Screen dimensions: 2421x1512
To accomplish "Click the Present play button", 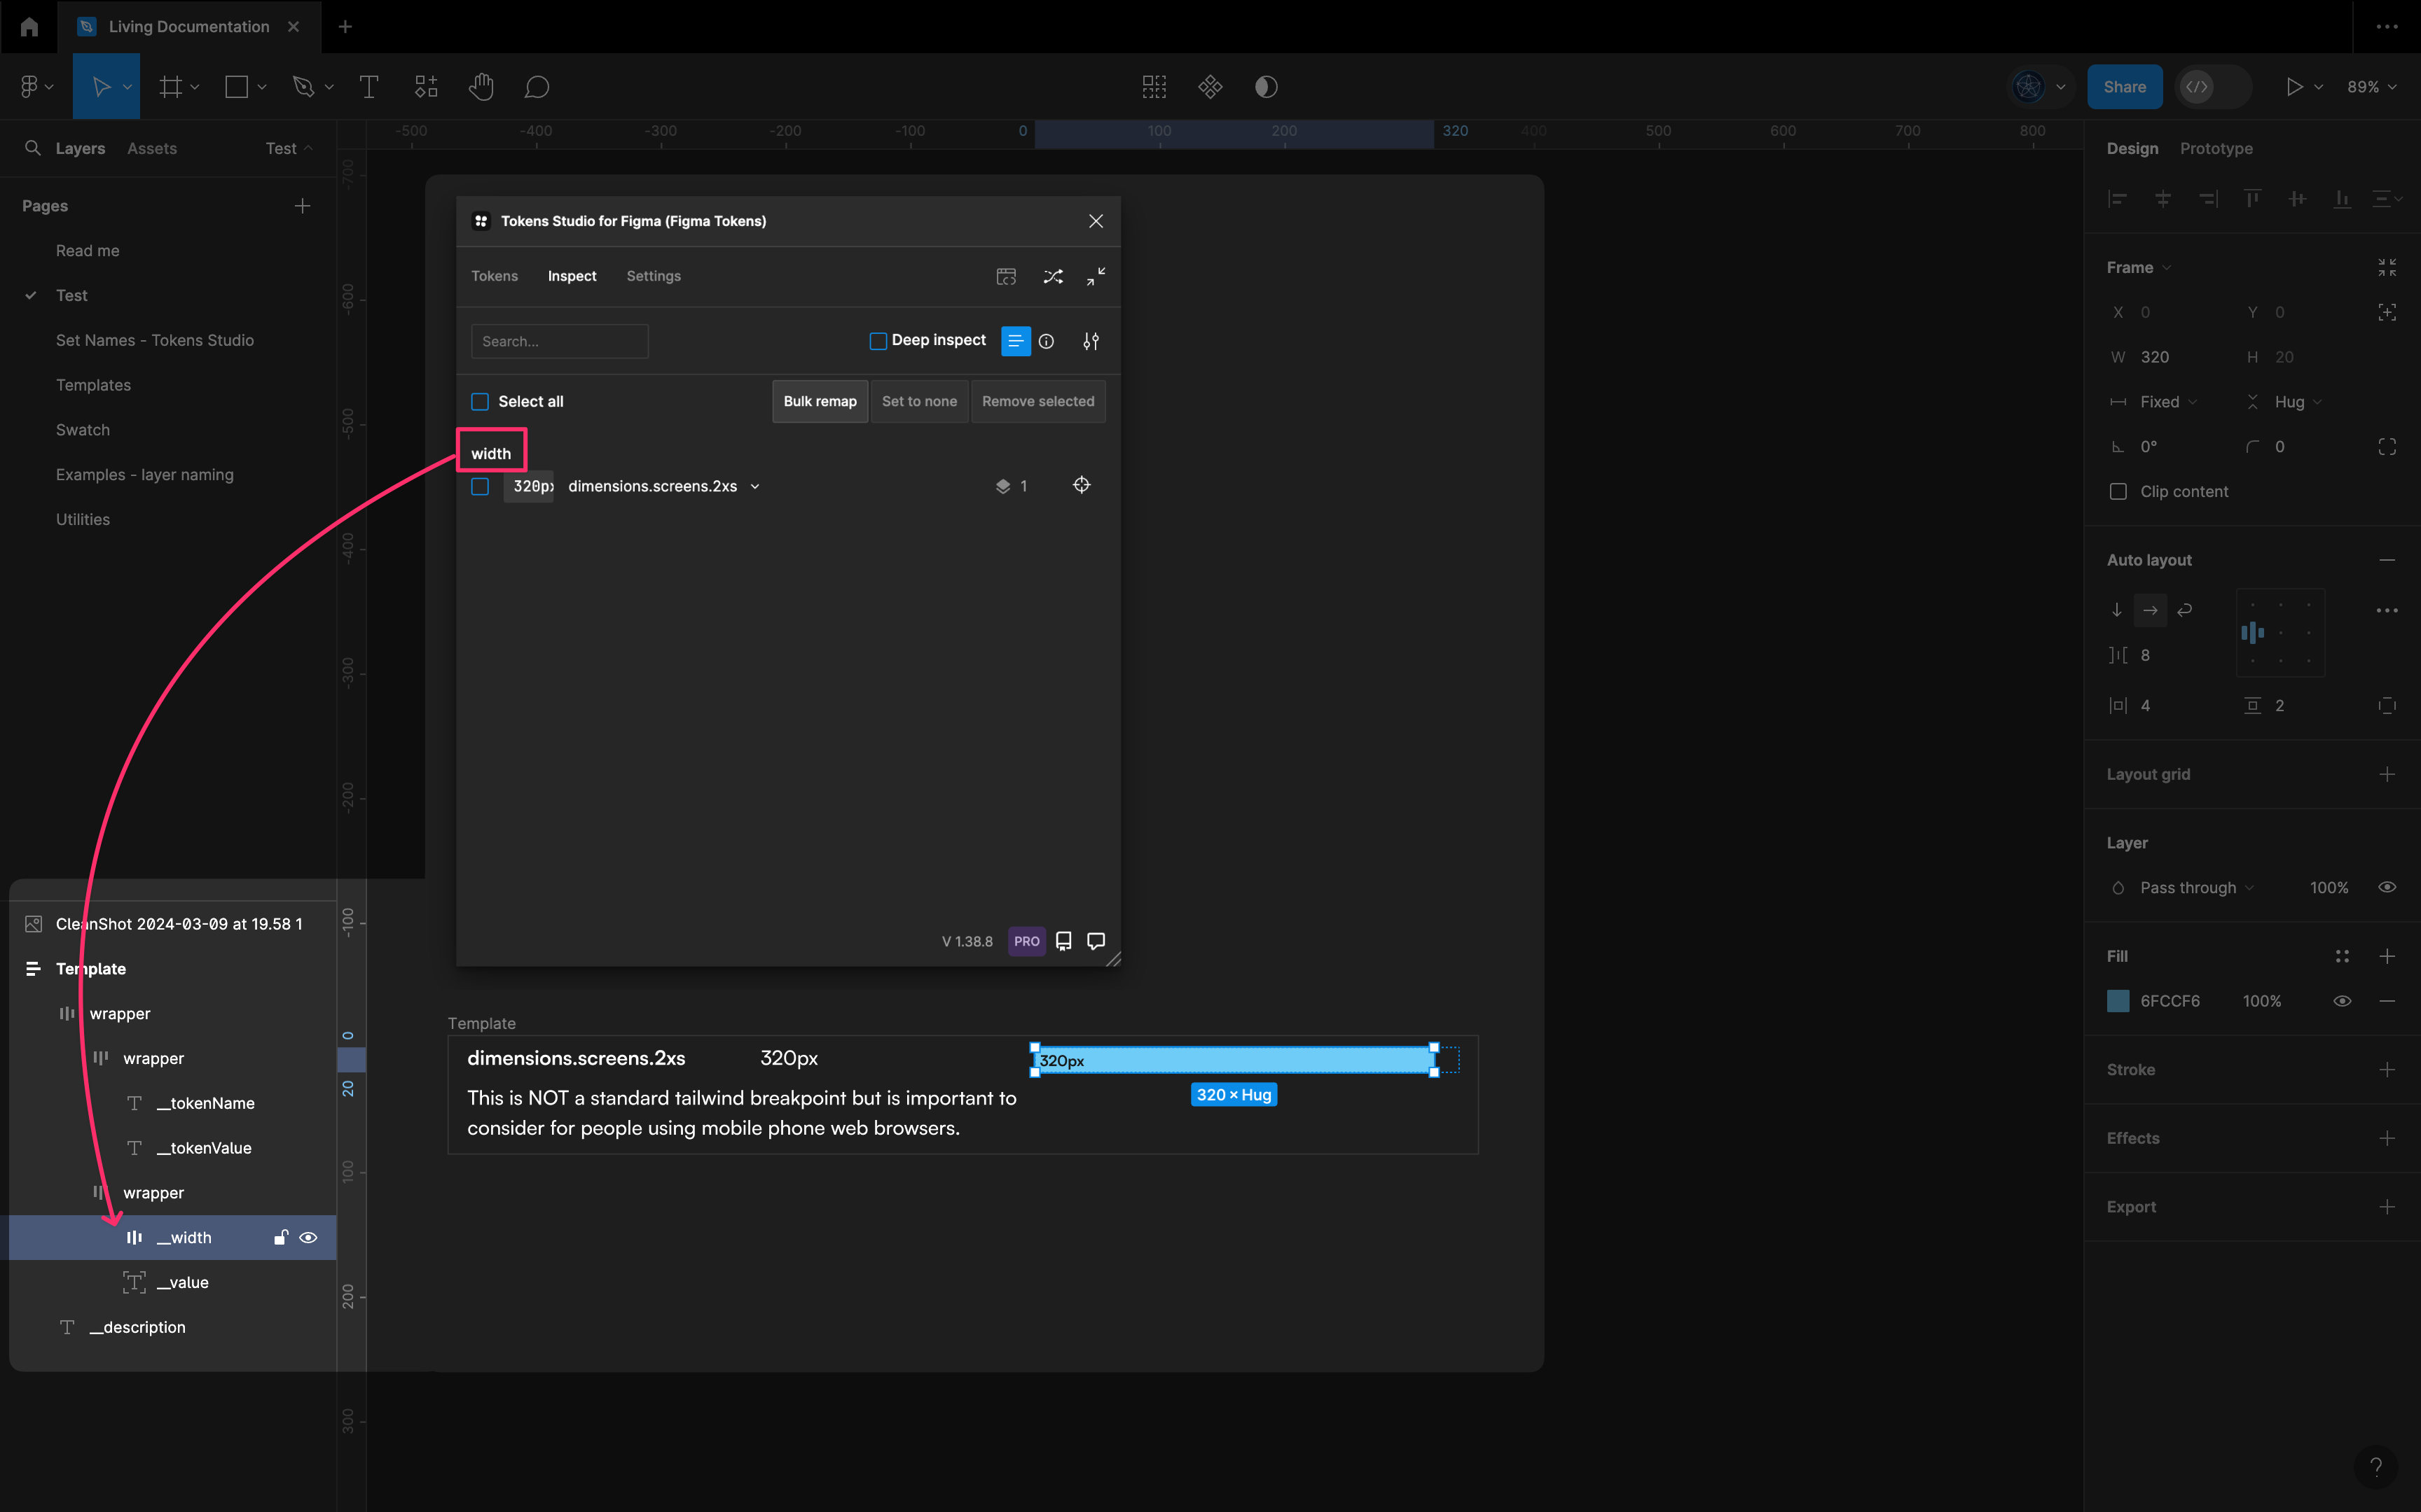I will [x=2295, y=87].
